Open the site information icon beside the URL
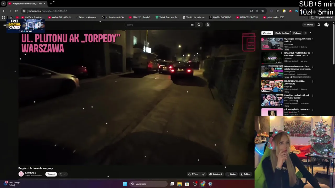 click(x=24, y=11)
